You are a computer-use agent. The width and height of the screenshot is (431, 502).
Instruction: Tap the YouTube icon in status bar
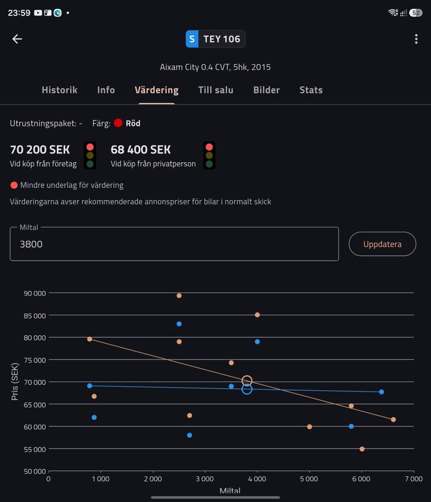tap(38, 13)
